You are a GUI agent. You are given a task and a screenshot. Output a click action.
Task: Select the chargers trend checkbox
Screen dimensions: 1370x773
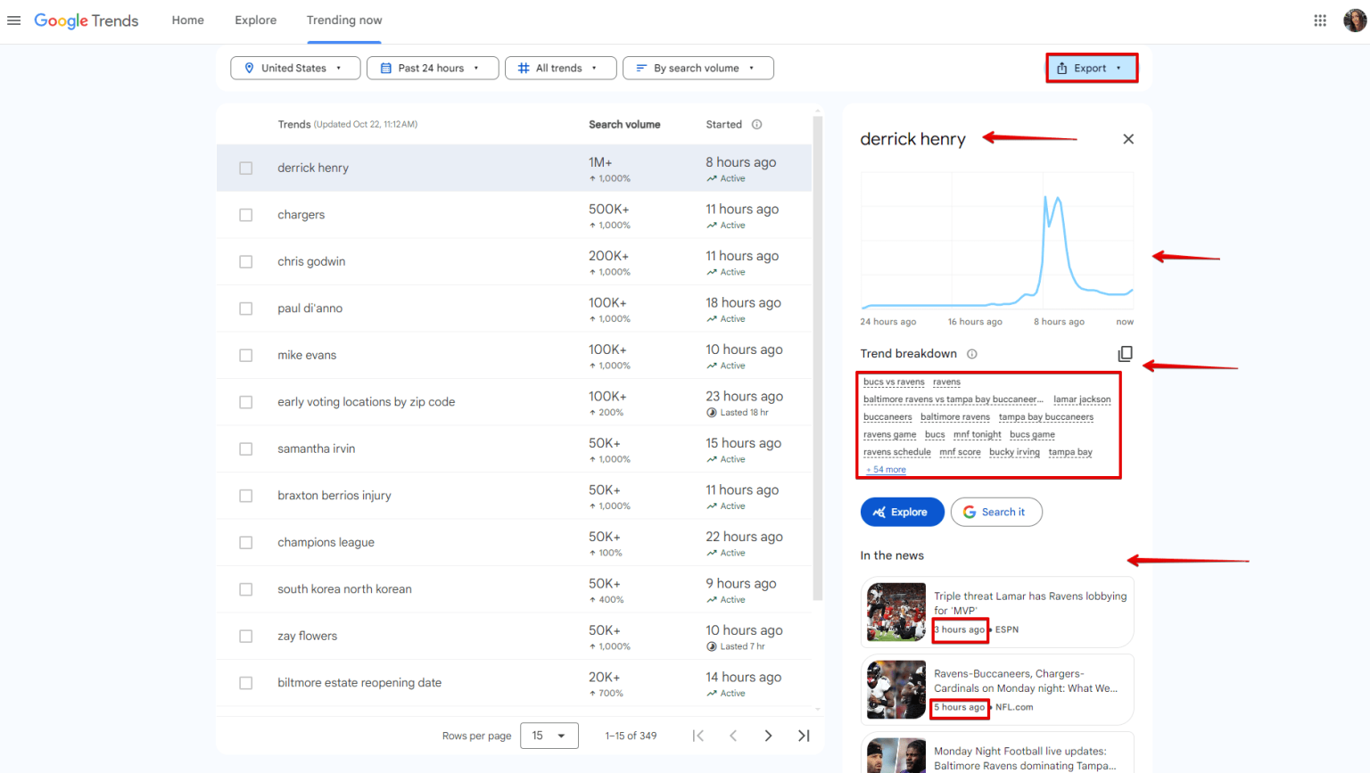(246, 214)
